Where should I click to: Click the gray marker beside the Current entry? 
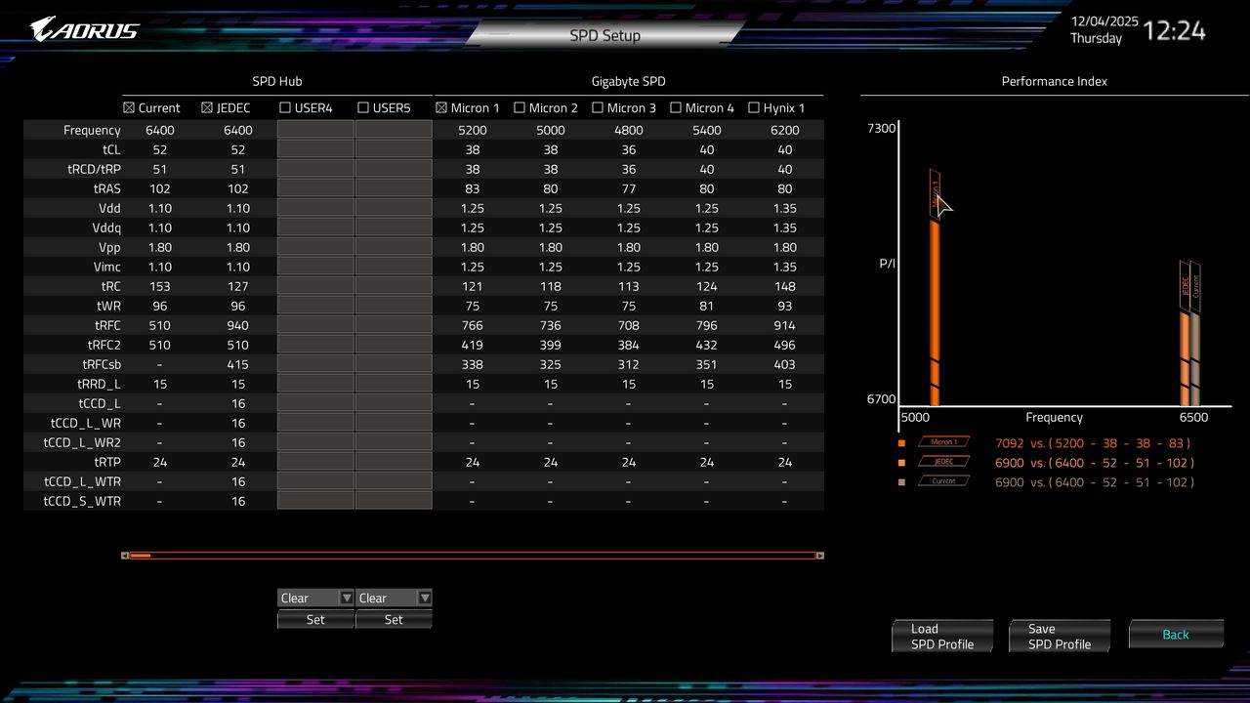pyautogui.click(x=902, y=481)
